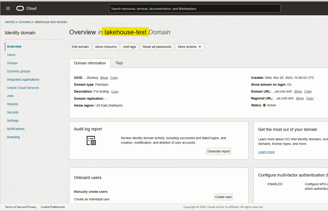Select Users in the sidebar
Image resolution: width=328 pixels, height=211 pixels.
click(11, 55)
